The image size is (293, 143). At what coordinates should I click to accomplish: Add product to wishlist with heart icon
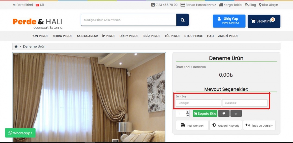tap(224, 113)
